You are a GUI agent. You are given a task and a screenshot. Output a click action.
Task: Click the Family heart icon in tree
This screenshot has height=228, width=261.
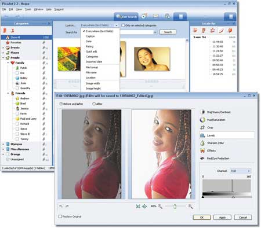[x=13, y=62]
